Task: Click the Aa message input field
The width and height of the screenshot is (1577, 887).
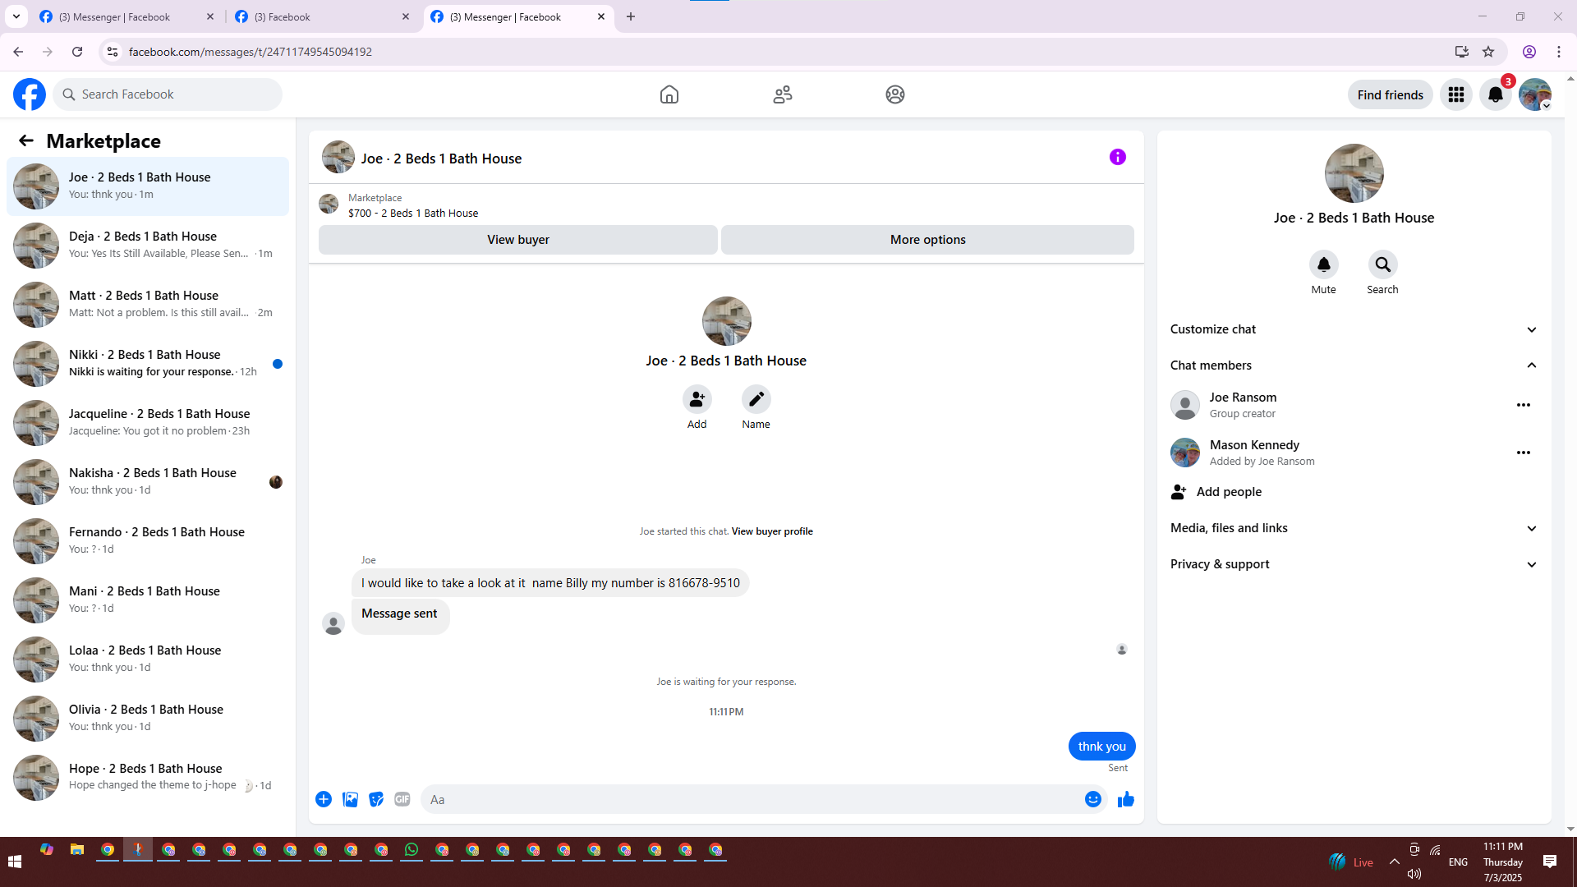Action: 752,799
